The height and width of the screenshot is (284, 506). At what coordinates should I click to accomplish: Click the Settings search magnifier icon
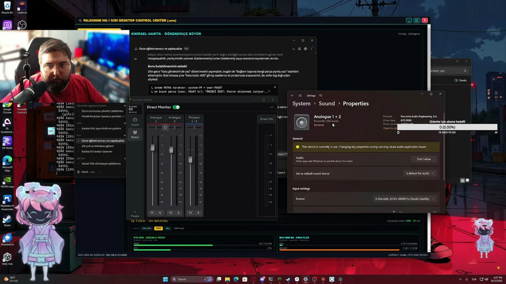point(321,95)
